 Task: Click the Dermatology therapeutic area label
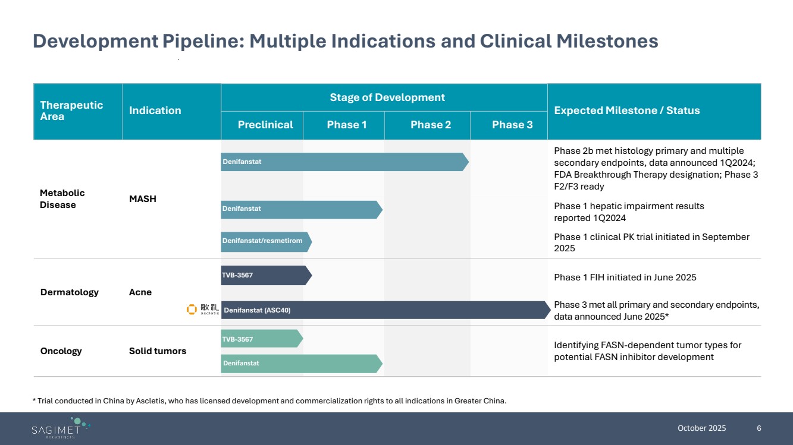[69, 292]
